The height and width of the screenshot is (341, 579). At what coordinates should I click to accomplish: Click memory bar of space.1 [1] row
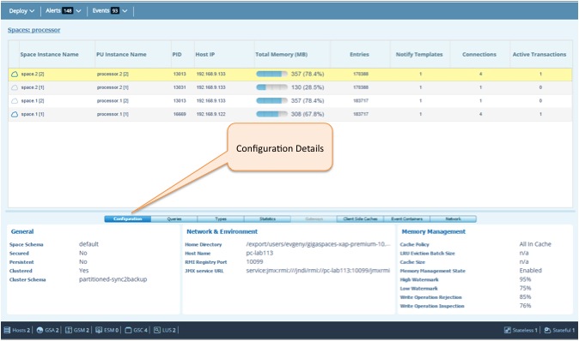[x=271, y=114]
